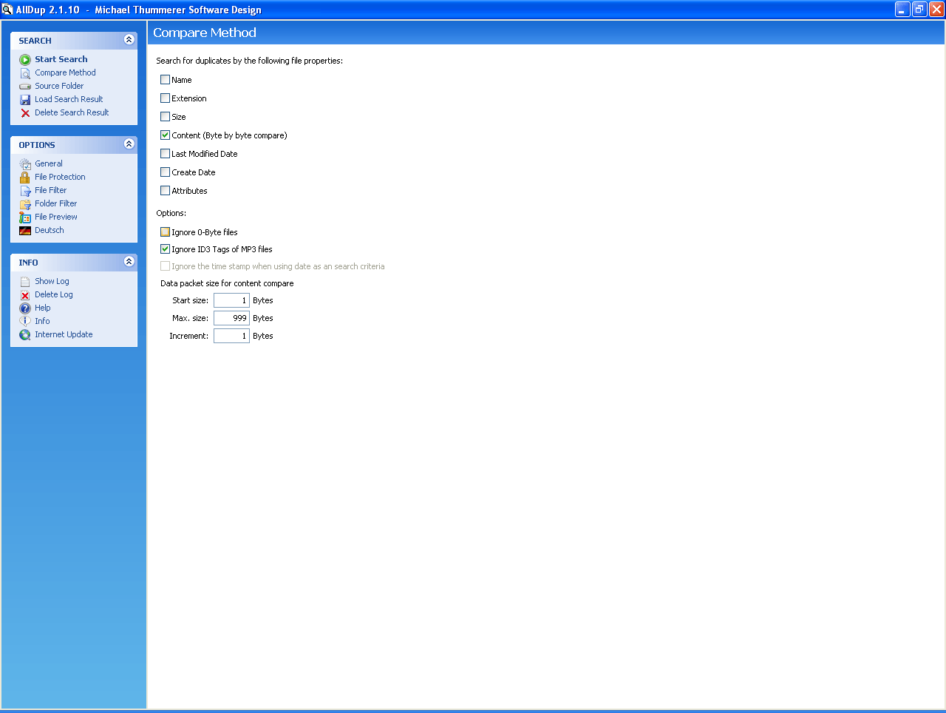Click the Show Log page icon
Viewport: 946px width, 713px height.
point(25,281)
